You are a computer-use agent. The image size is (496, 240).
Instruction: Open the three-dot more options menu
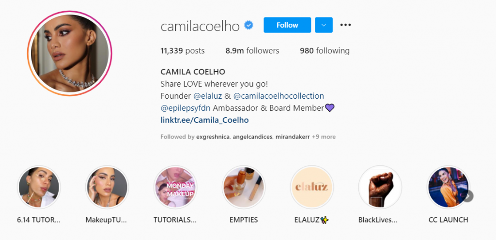[345, 25]
